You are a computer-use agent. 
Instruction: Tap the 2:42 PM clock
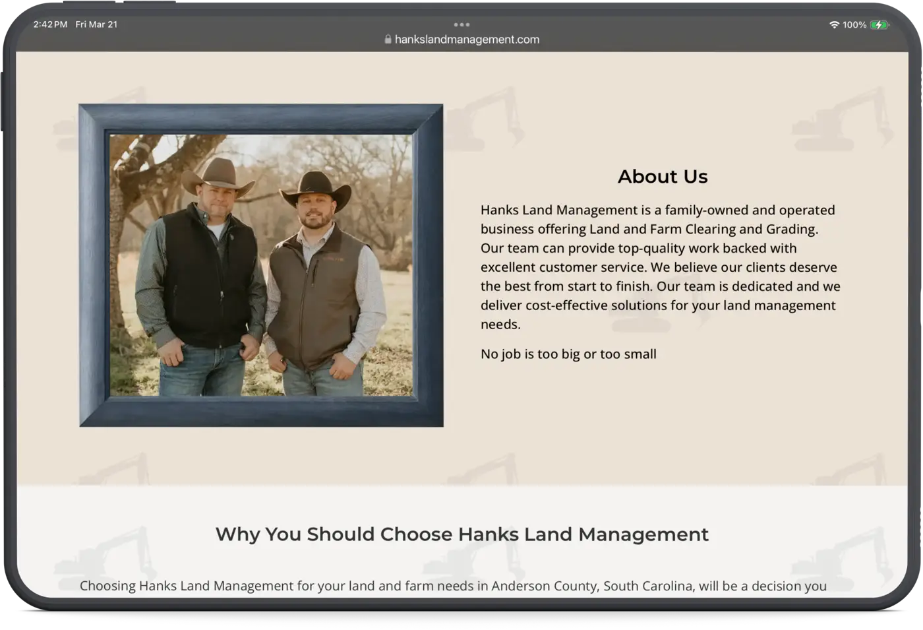tap(50, 24)
